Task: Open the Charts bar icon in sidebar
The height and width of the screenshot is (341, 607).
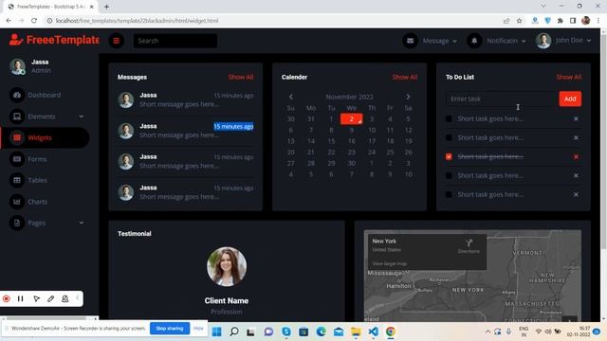Action: pos(17,202)
